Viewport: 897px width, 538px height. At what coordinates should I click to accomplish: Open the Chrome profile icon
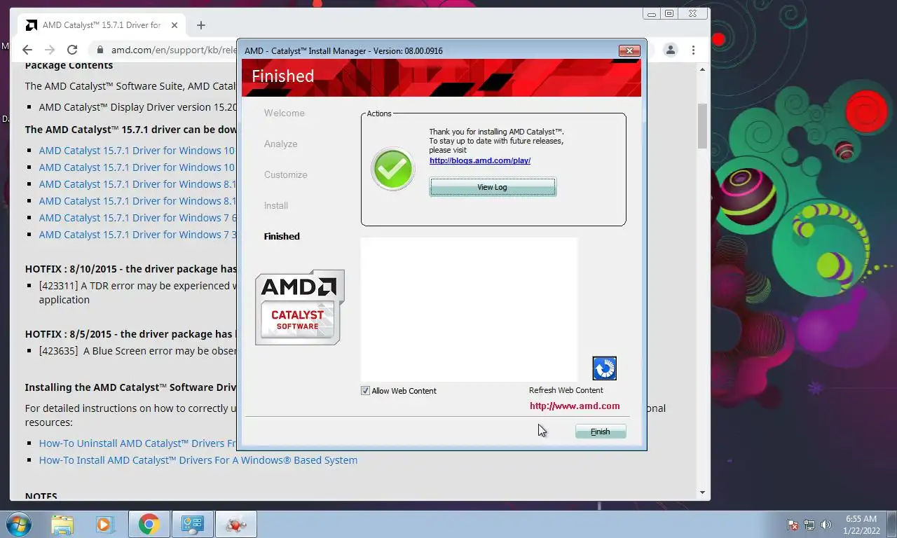point(671,50)
